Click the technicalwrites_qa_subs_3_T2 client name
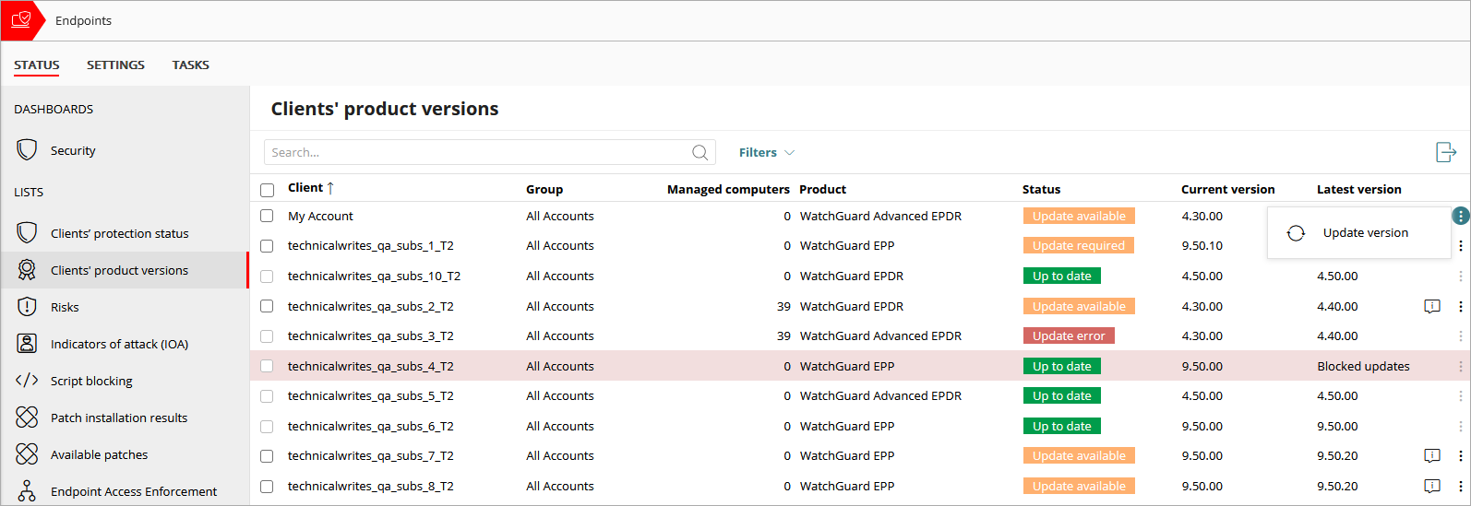The image size is (1471, 506). tap(370, 335)
